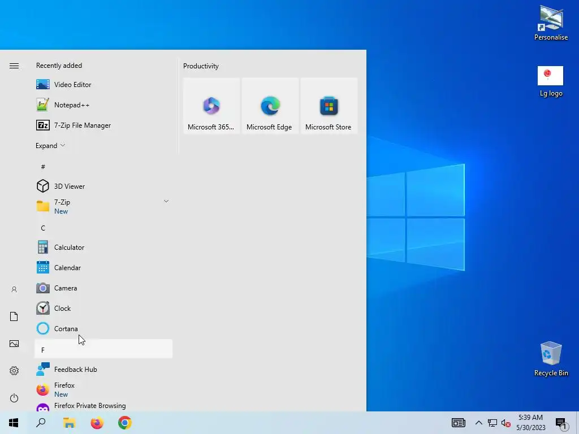Click the Show desktop strip on the taskbar
The image size is (579, 434).
(577, 423)
